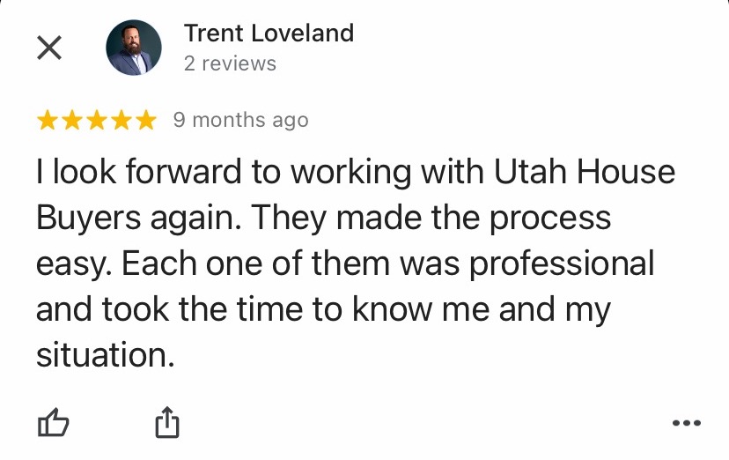Open the Trent Loveland reviewer name
Image resolution: width=729 pixels, height=460 pixels.
coord(269,33)
